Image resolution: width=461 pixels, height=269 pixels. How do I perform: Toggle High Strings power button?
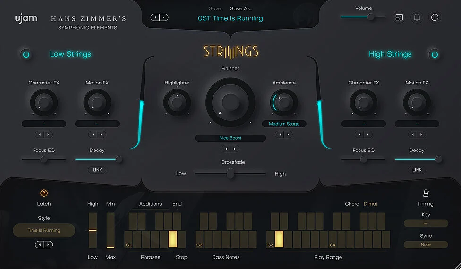coord(434,54)
